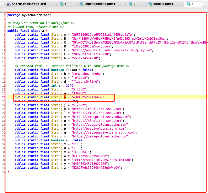The image size is (208, 193).
Task: Click the string "631166553286543488"
Action: (90, 156)
